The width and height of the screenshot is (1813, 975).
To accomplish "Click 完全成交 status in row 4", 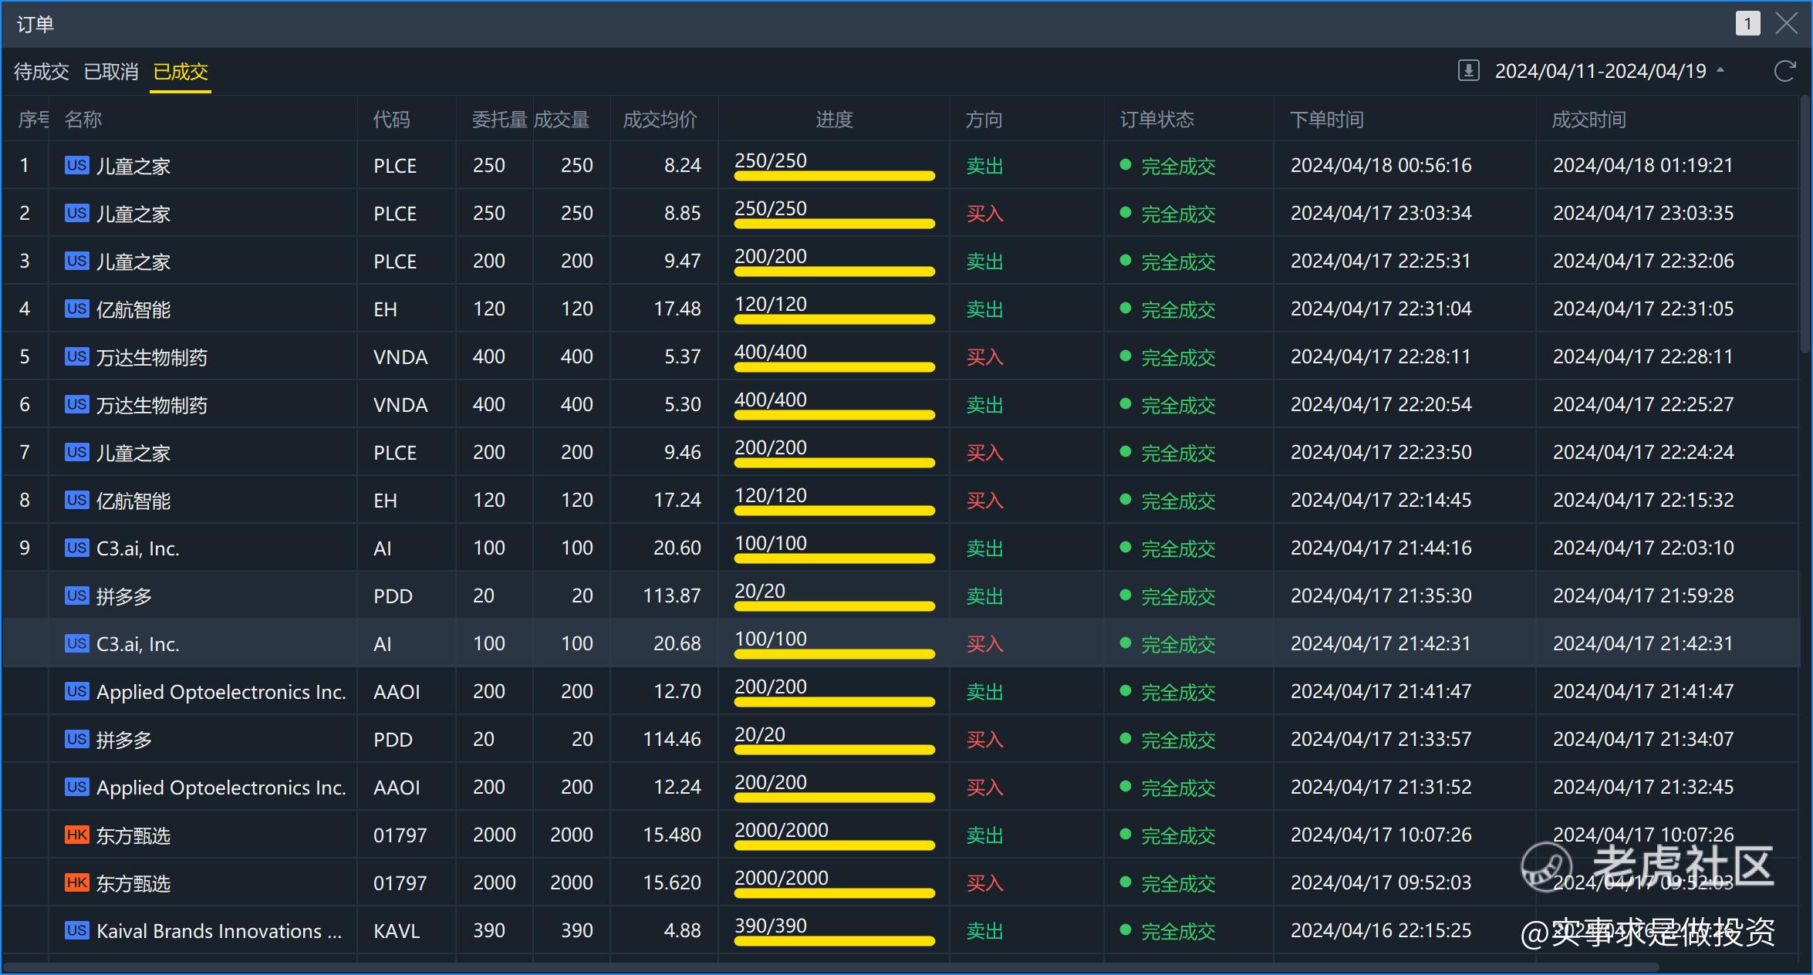I will pos(1178,309).
